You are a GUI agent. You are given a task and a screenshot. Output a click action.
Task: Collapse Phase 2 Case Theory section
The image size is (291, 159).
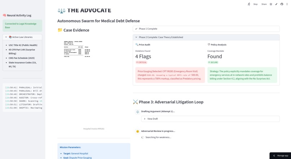[x=206, y=37]
